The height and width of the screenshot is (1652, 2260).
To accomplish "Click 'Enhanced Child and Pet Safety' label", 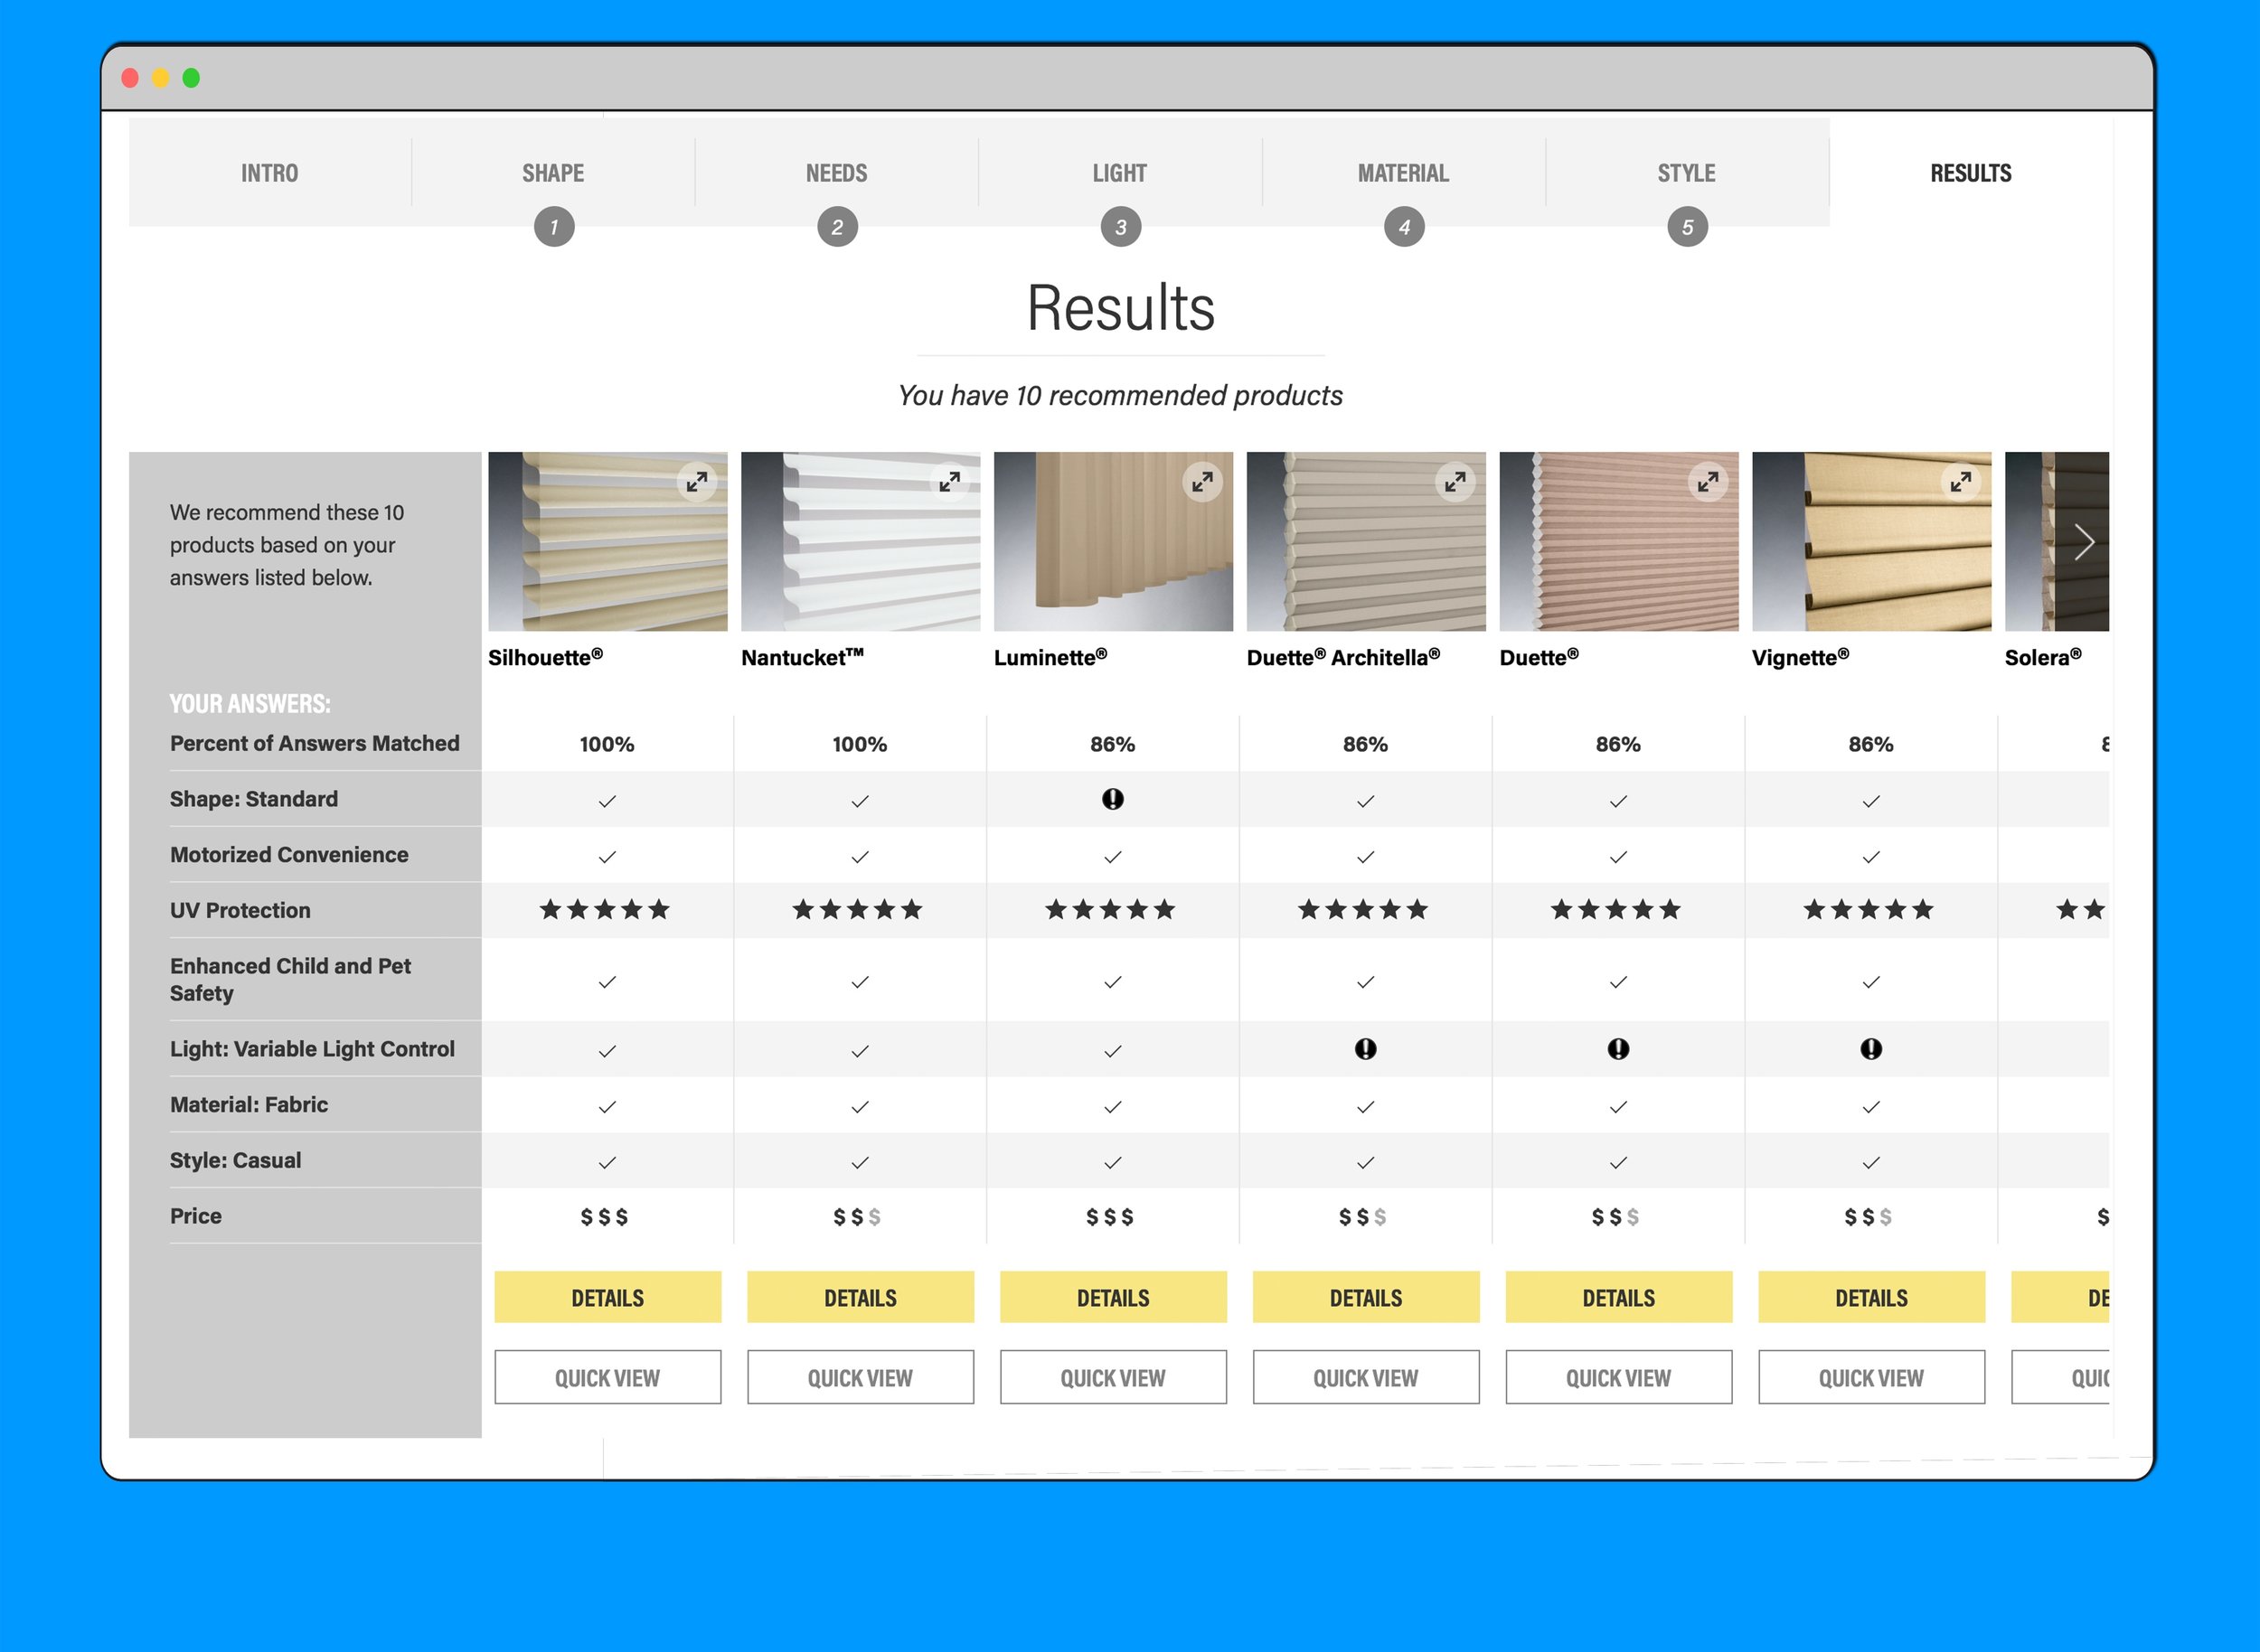I will (290, 980).
